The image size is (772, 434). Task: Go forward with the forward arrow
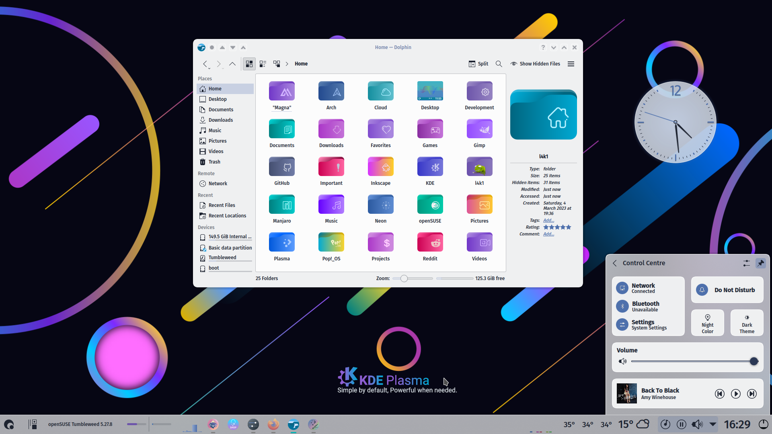pyautogui.click(x=218, y=64)
